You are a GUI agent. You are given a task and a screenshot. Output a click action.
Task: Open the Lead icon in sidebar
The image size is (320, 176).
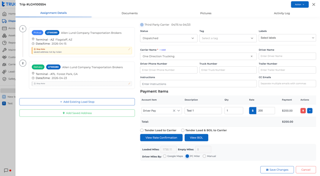[4, 72]
